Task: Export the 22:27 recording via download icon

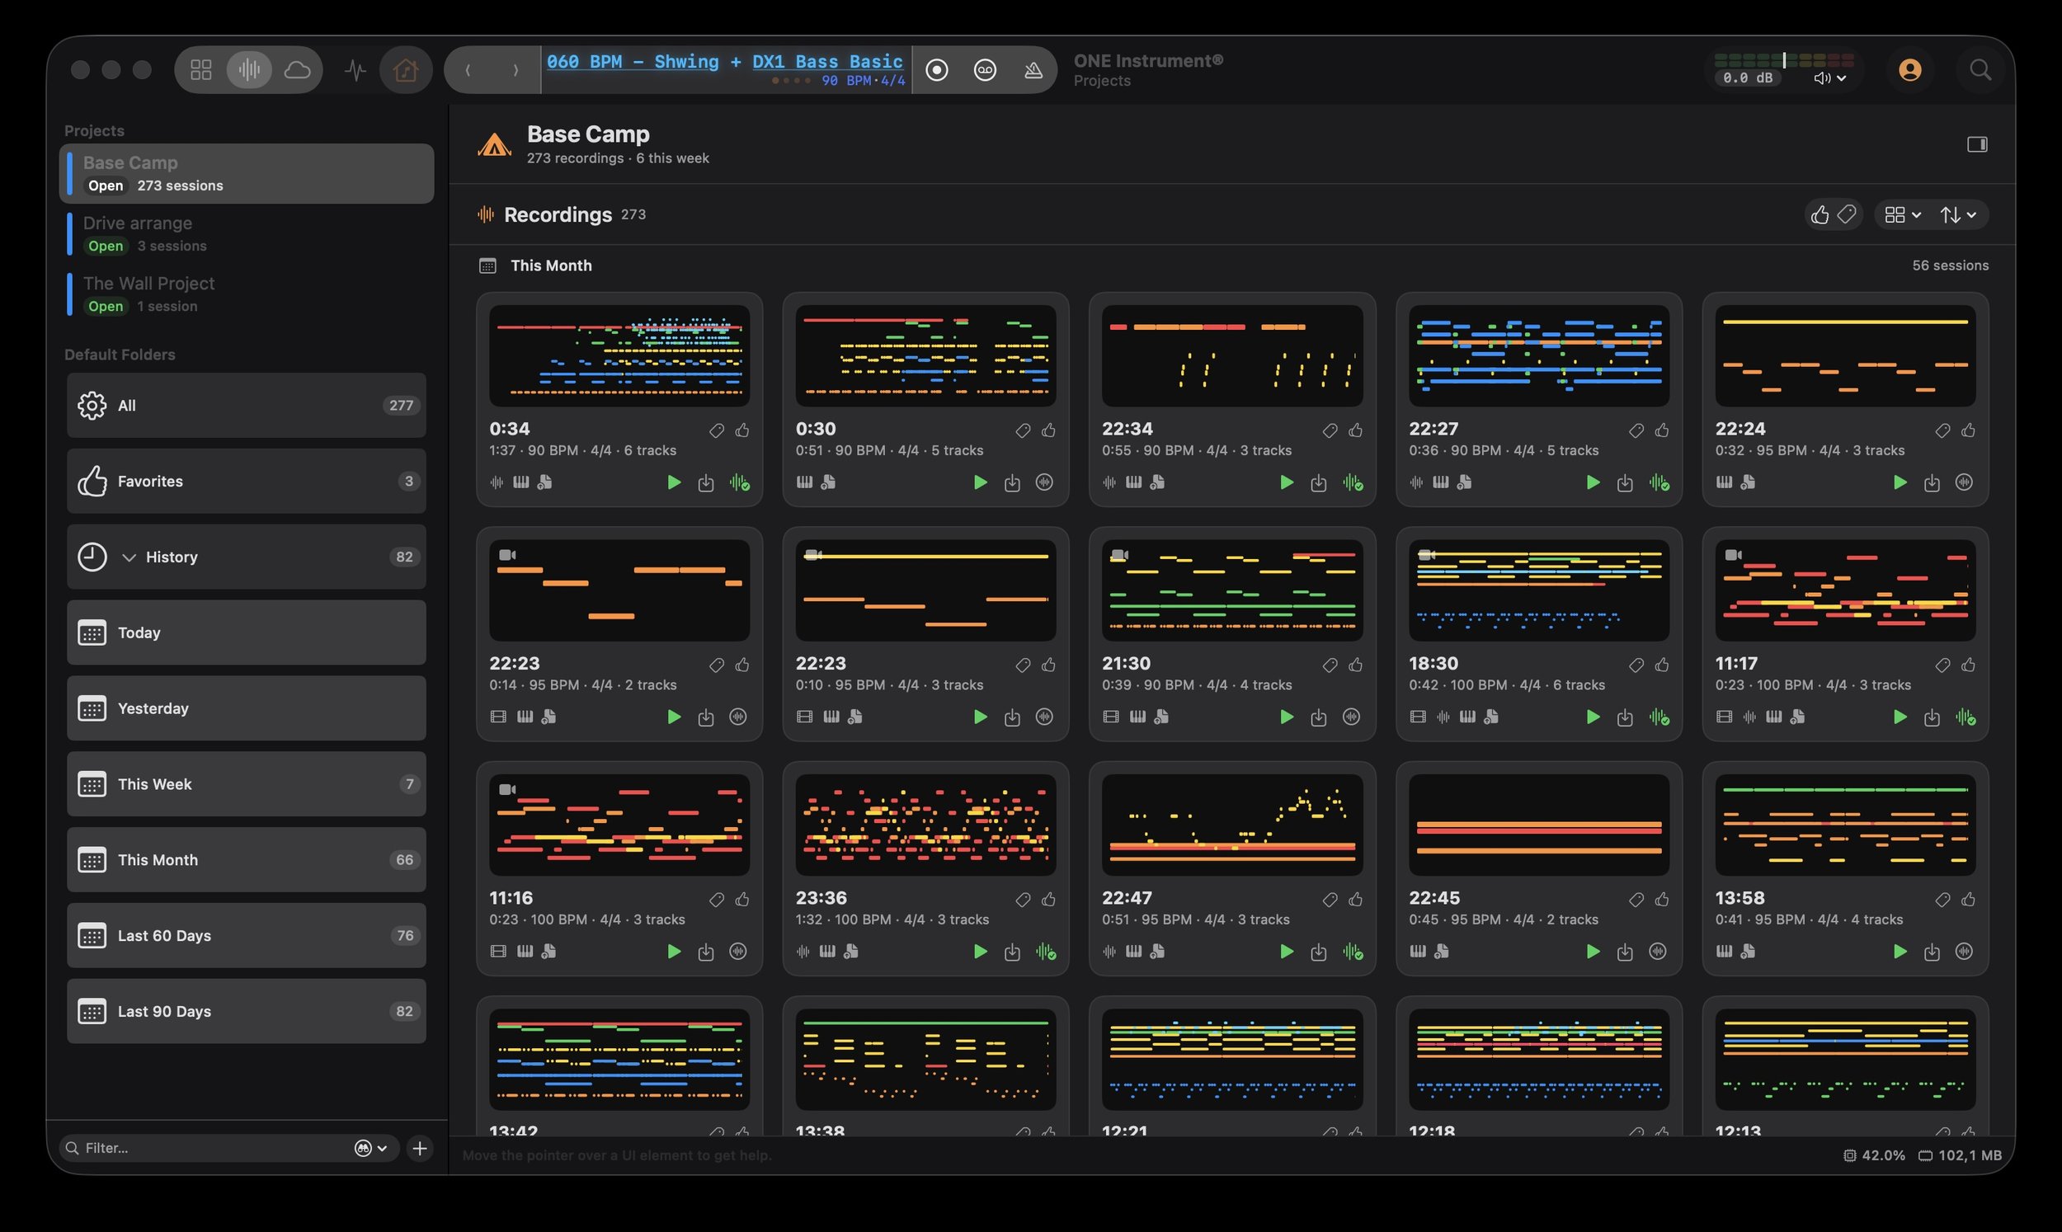Action: pyautogui.click(x=1626, y=482)
